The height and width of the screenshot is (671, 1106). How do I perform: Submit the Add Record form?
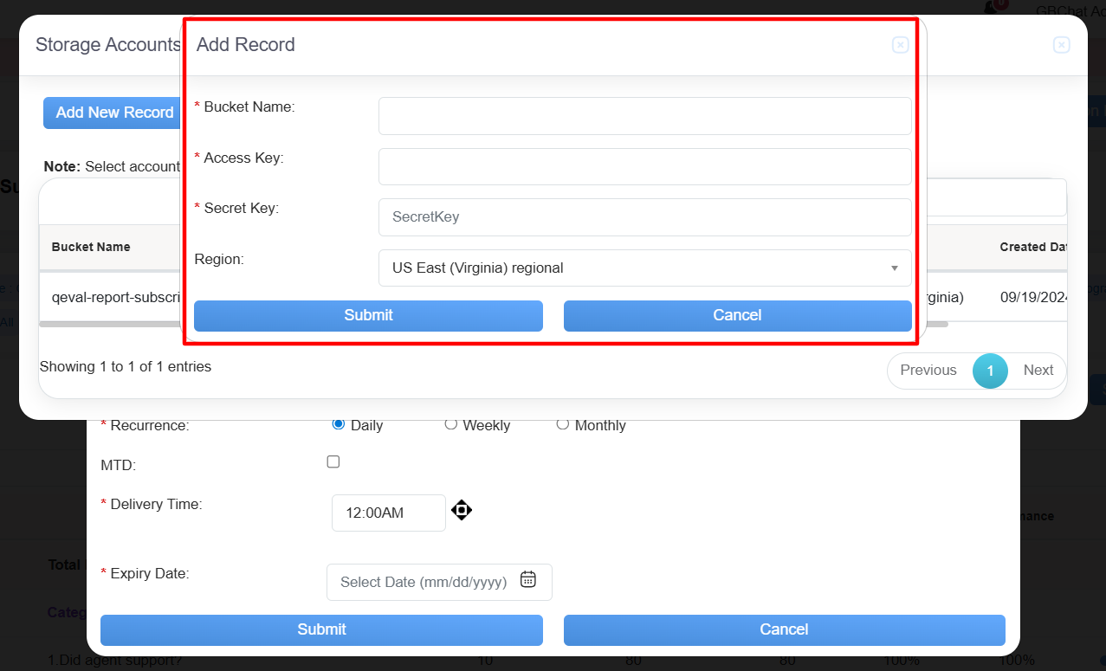368,315
